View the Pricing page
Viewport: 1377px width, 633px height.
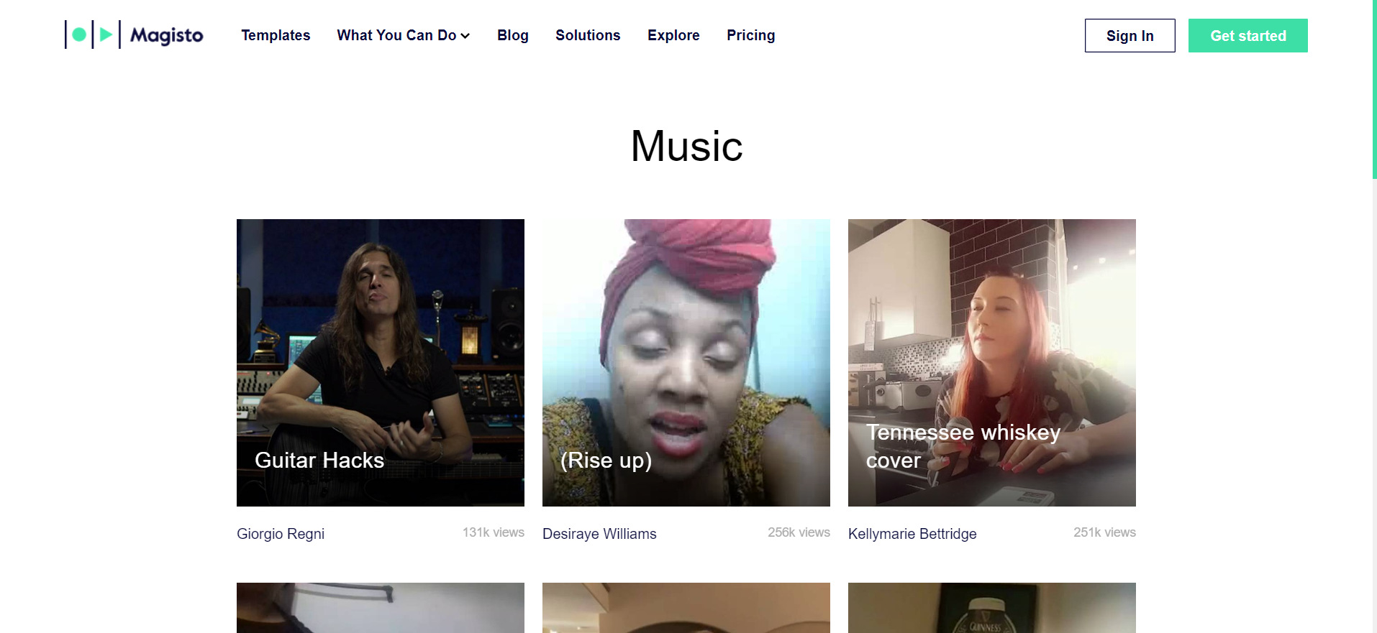[750, 35]
